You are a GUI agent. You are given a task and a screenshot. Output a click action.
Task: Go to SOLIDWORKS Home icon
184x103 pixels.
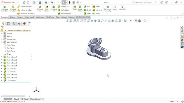click(24, 2)
